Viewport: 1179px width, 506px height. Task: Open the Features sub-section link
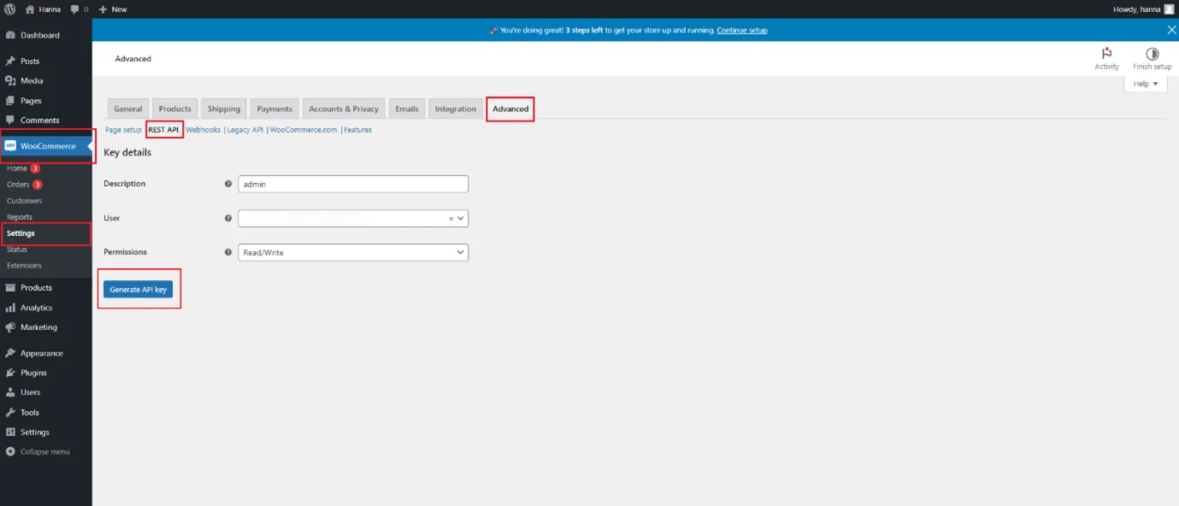358,130
